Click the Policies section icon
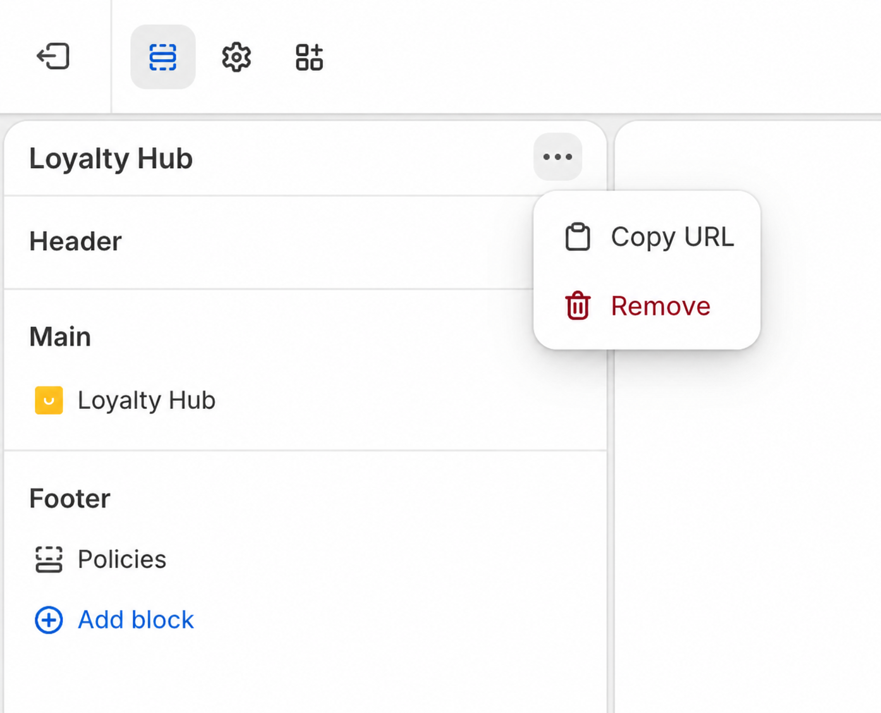The height and width of the screenshot is (713, 881). [49, 559]
